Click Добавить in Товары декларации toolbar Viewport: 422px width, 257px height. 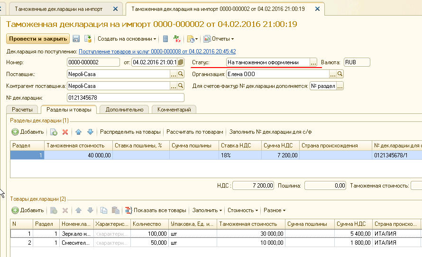pyautogui.click(x=28, y=210)
